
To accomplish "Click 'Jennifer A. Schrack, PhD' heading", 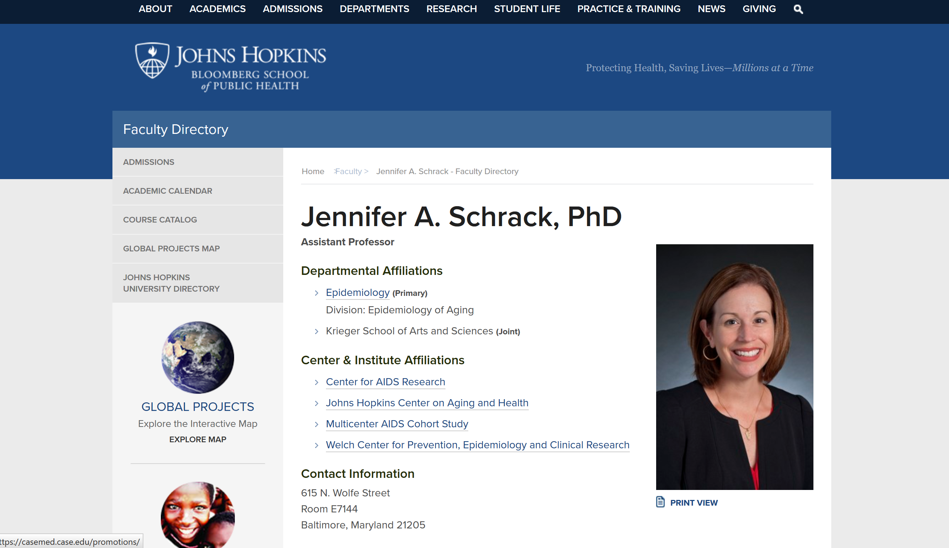I will (461, 217).
